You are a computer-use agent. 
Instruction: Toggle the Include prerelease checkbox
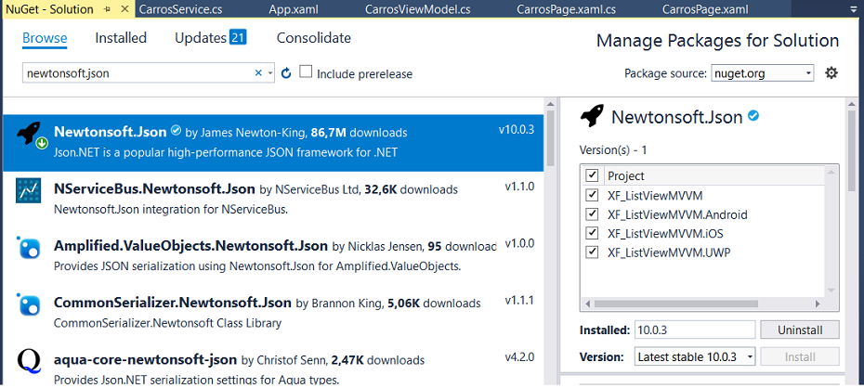tap(306, 71)
